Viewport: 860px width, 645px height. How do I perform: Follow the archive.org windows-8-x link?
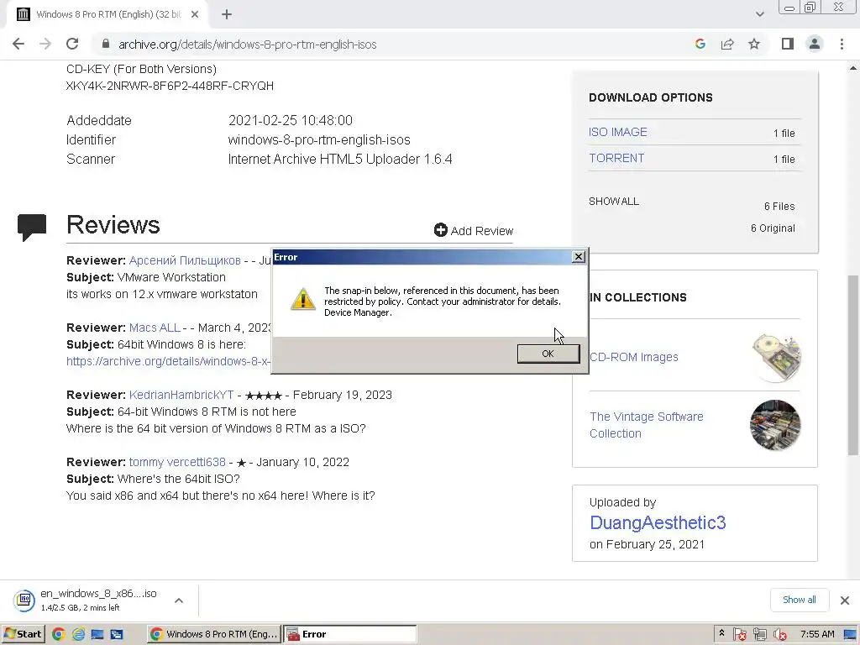coord(168,361)
